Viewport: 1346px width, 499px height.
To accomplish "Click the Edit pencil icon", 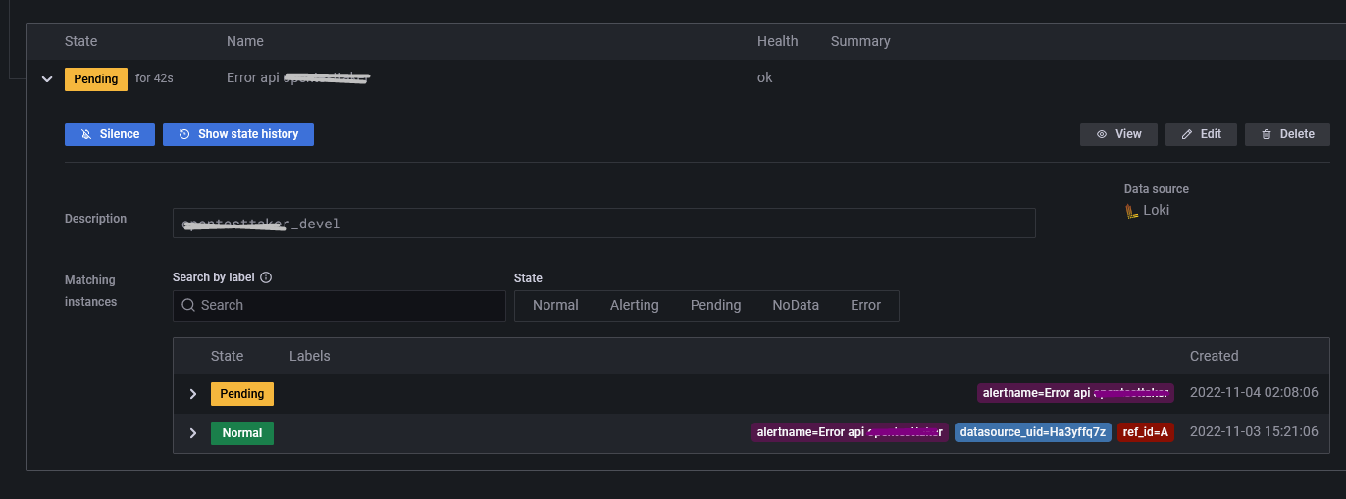I will pos(1187,134).
